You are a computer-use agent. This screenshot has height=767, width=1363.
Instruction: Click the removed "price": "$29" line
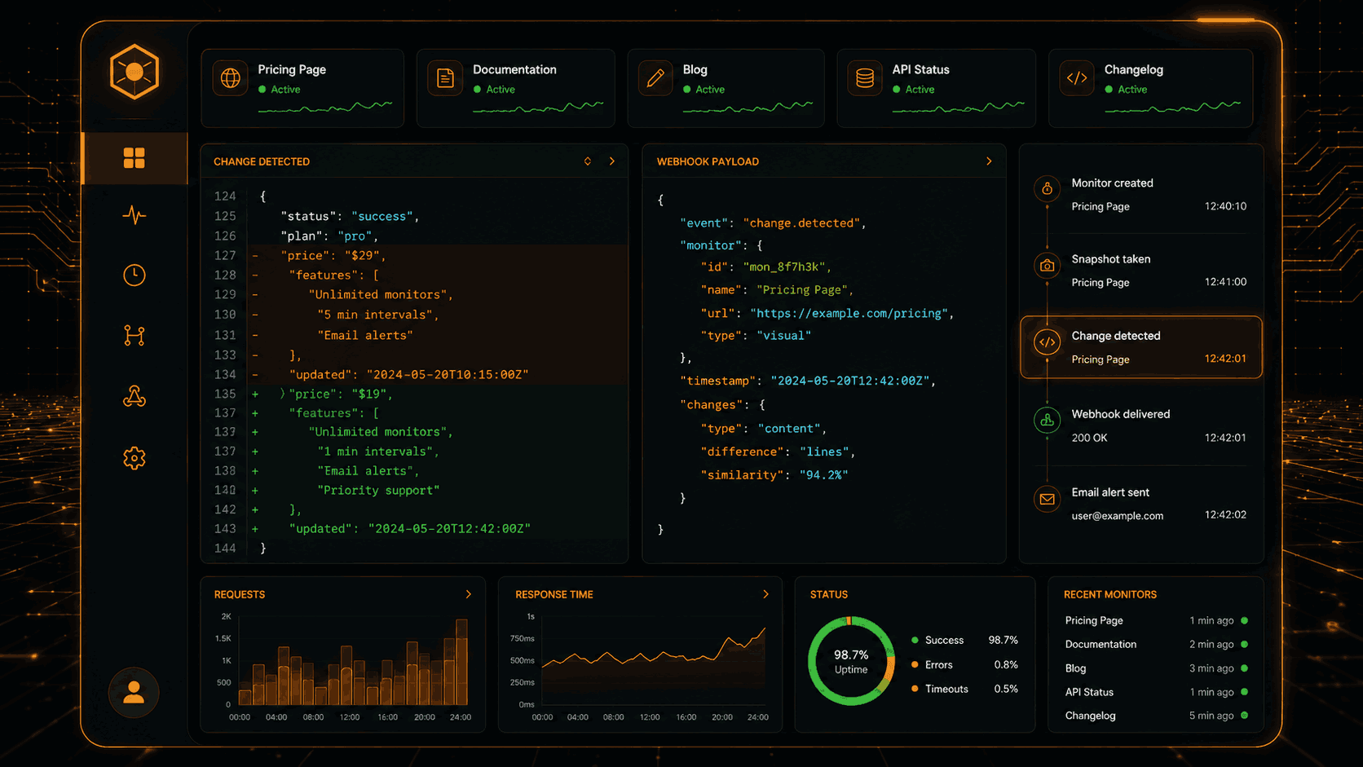click(x=439, y=255)
